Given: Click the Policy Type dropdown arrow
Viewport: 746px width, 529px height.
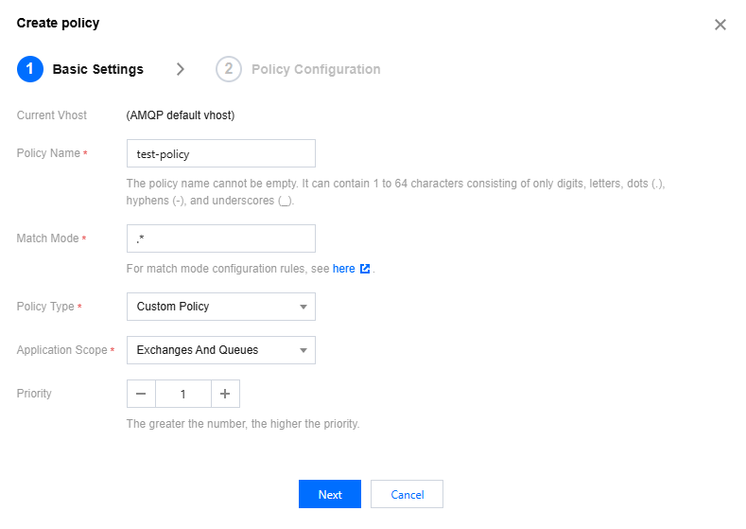Looking at the screenshot, I should 304,307.
